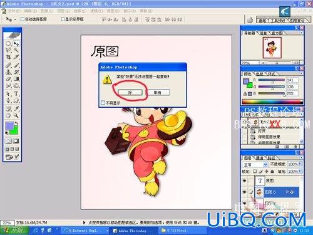Select the Eyedropper tool
The height and width of the screenshot is (235, 313).
pos(16,108)
